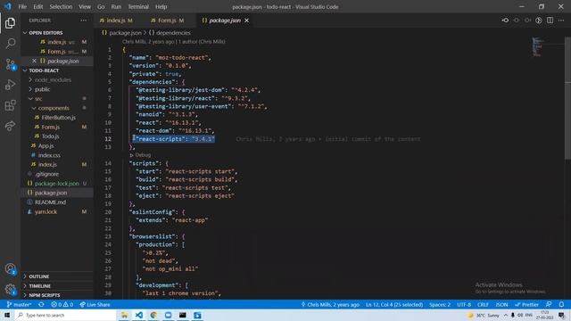
Task: Change indentation via Spaces: 2
Action: click(440, 304)
